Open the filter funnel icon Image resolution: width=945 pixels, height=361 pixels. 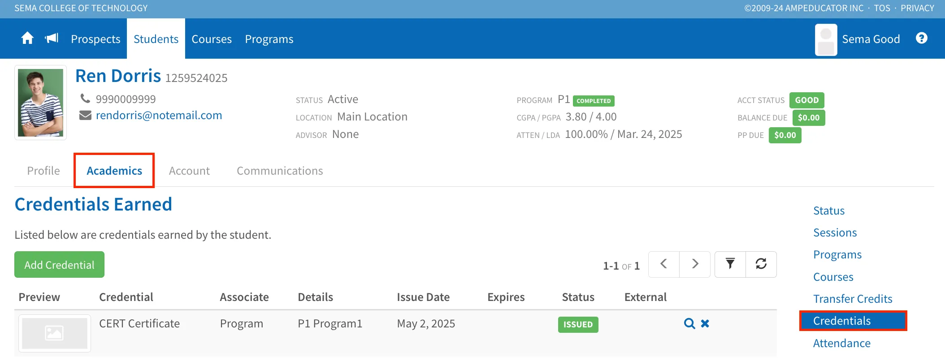tap(730, 264)
